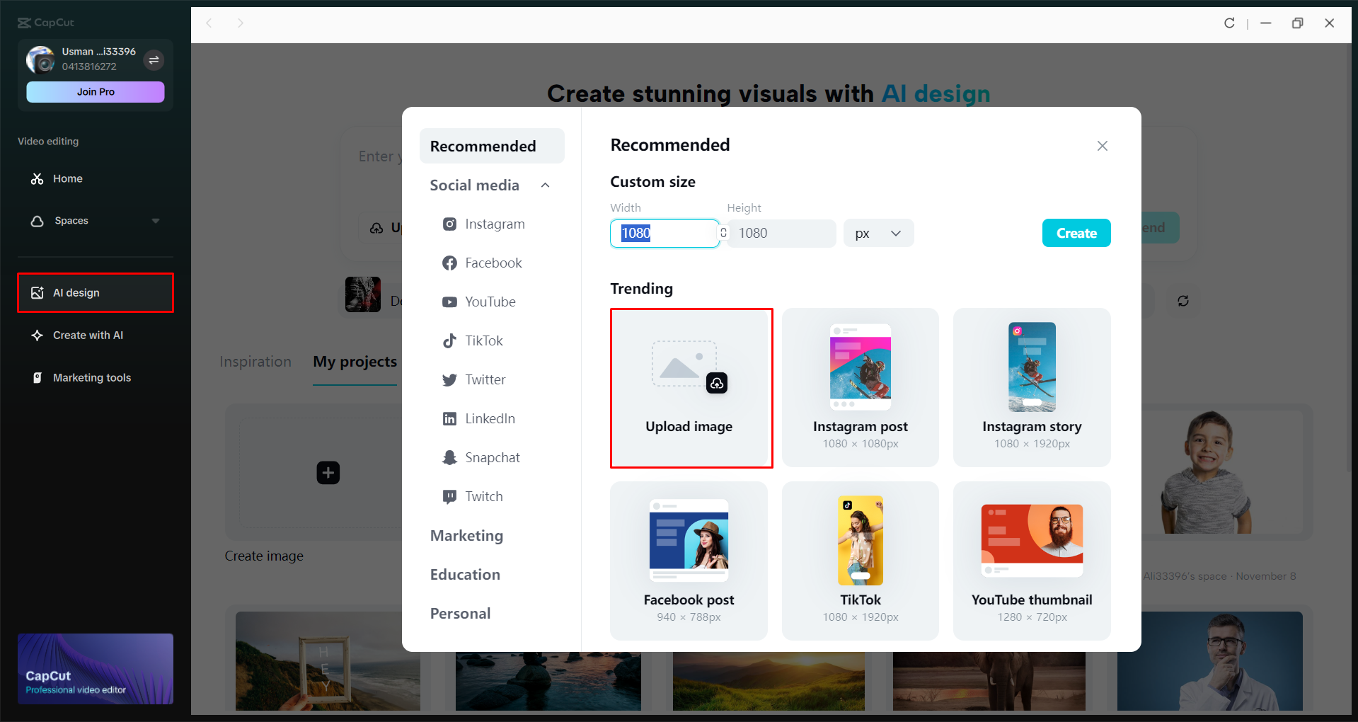Select the Home icon in the sidebar
1358x722 pixels.
pyautogui.click(x=38, y=178)
